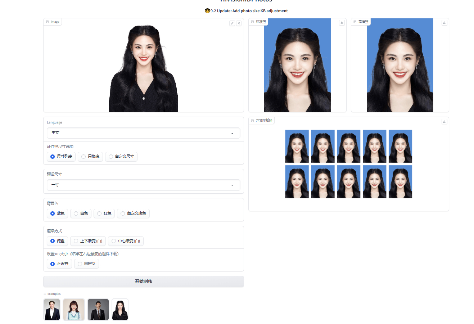Open the Language dropdown
The image size is (474, 324).
(143, 133)
